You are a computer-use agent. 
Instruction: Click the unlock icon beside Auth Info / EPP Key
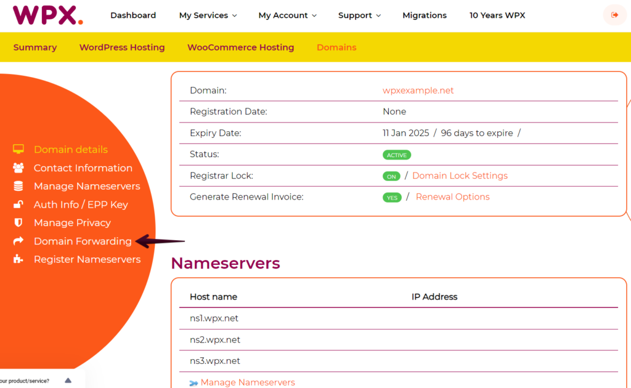tap(18, 204)
